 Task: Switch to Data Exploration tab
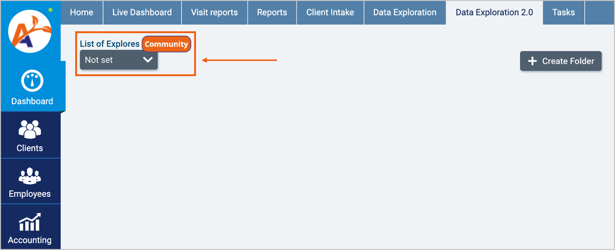405,12
